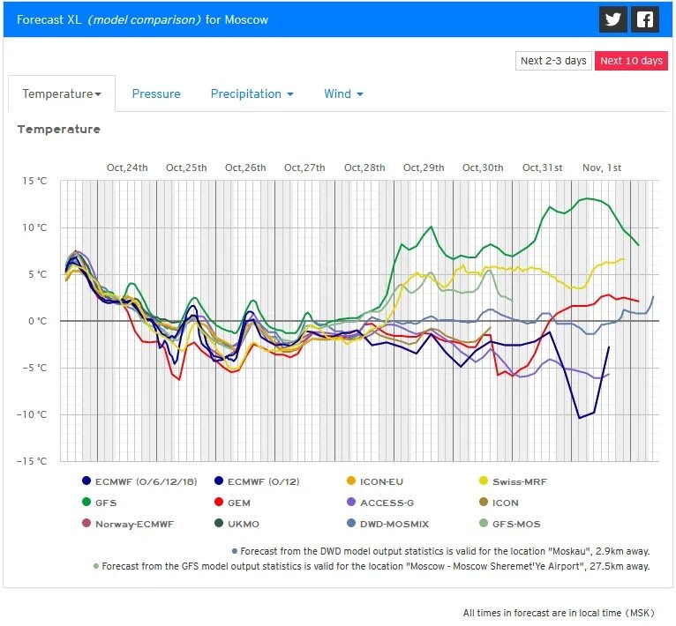This screenshot has width=676, height=626.
Task: Toggle ACCESS-G legend label
Action: pyautogui.click(x=387, y=503)
